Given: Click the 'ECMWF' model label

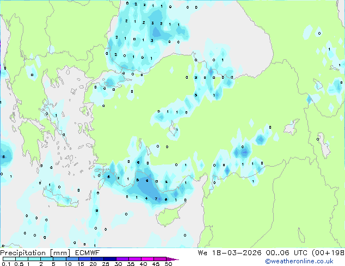Looking at the screenshot, I should 88,253.
